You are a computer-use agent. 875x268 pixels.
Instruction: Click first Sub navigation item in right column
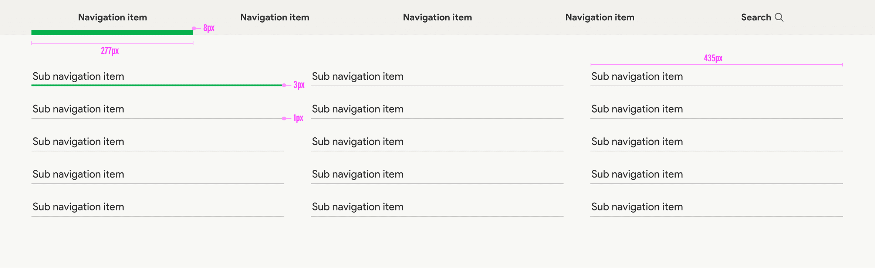click(x=637, y=76)
